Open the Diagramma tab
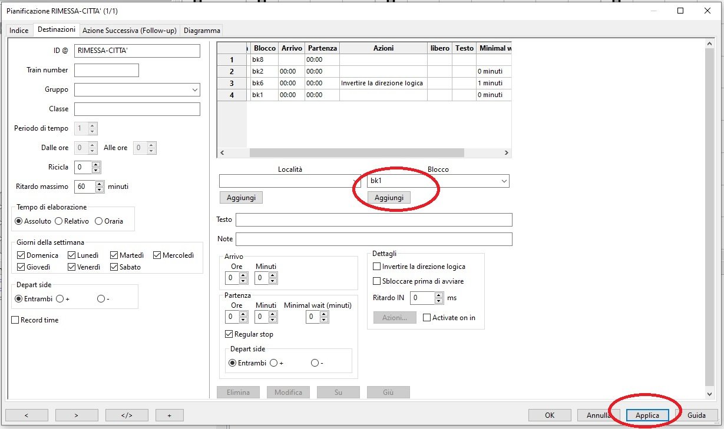The image size is (724, 429). coord(201,30)
